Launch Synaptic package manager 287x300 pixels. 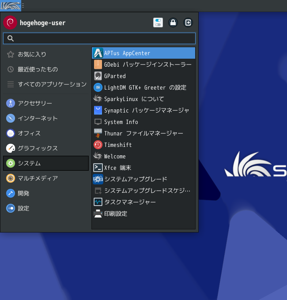coord(143,110)
